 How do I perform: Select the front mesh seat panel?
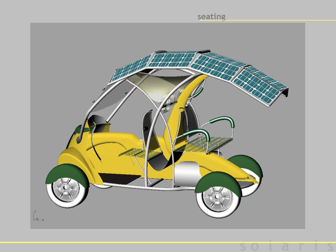139,153
